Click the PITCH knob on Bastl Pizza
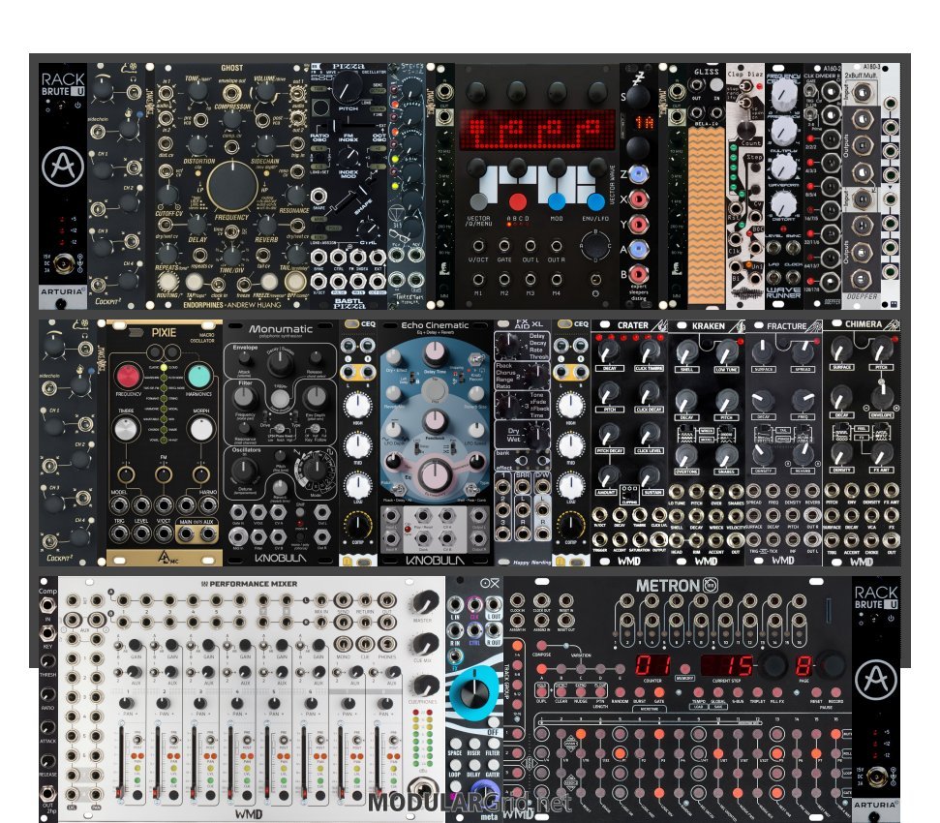The height and width of the screenshot is (823, 940). point(347,86)
